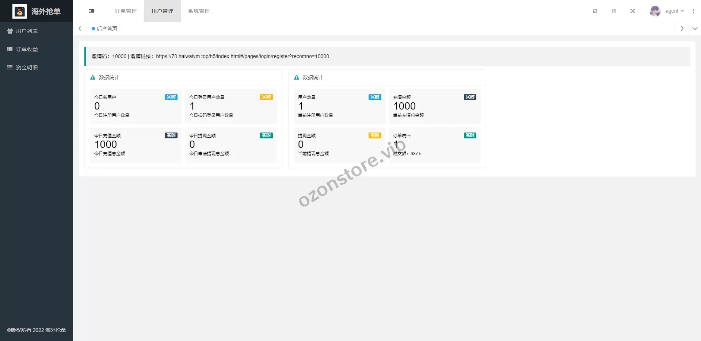Click the 订单统计 statistics card

[434, 145]
